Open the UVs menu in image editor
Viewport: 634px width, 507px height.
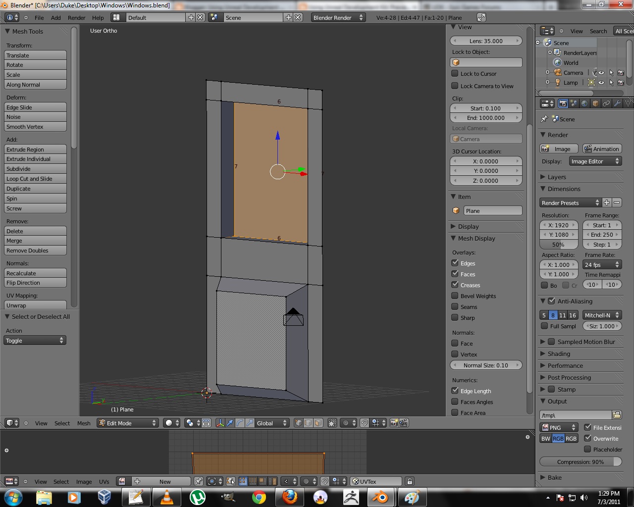tap(104, 481)
